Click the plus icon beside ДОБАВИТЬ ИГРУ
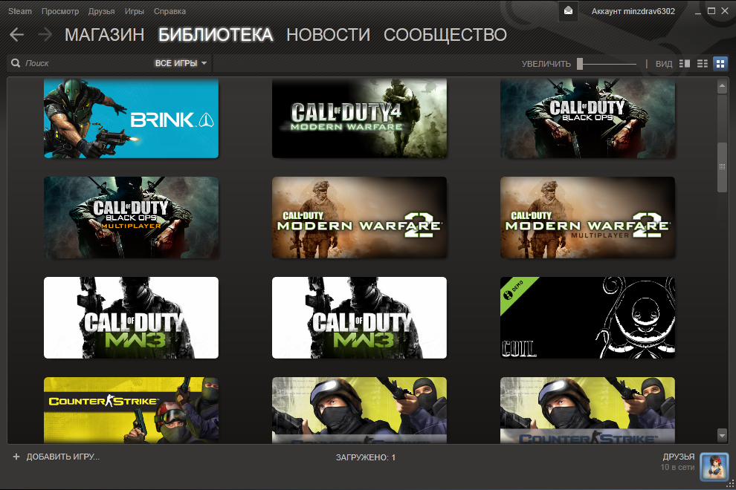Screen dimensions: 736x490 point(16,457)
